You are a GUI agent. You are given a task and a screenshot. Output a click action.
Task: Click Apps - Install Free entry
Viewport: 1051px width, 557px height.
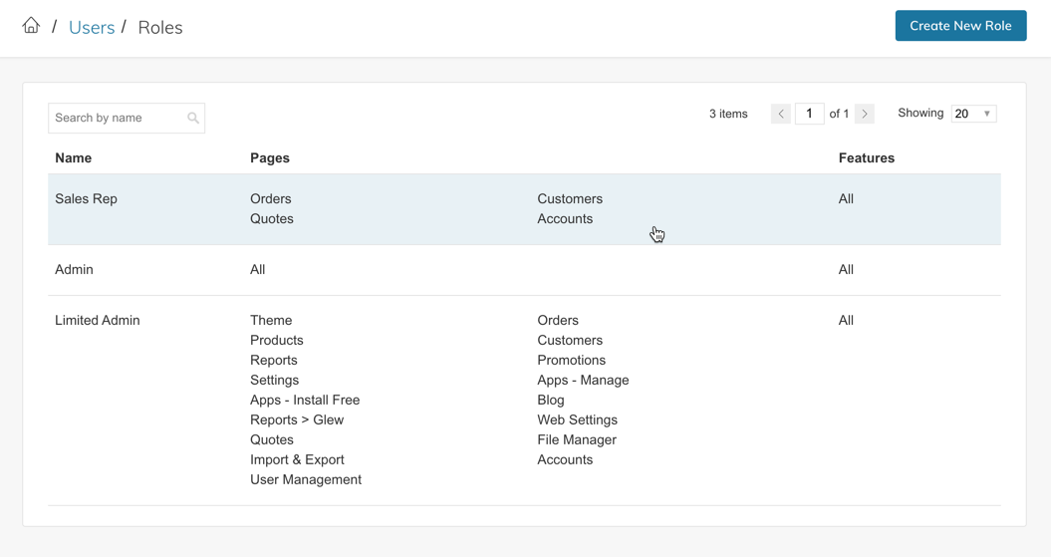click(305, 401)
